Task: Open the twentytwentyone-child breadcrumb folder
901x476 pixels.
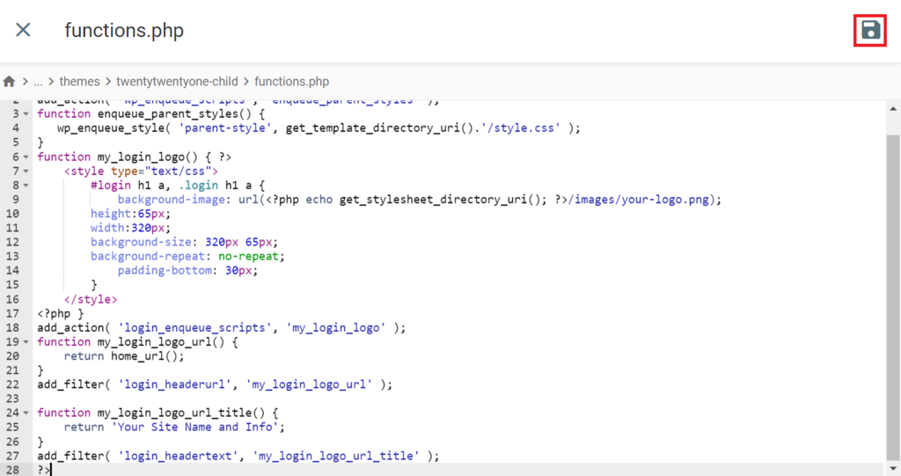Action: [x=177, y=82]
